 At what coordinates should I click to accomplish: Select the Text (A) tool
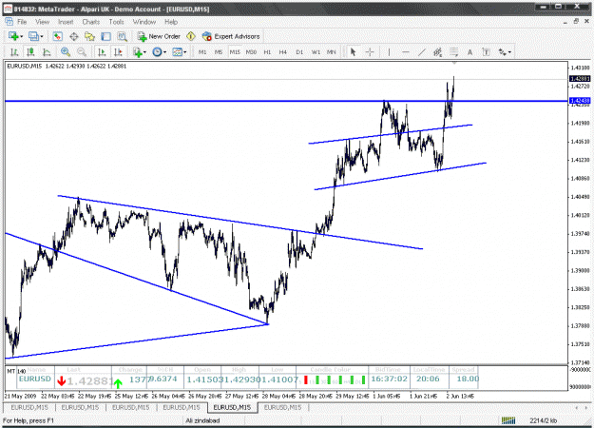tap(469, 52)
